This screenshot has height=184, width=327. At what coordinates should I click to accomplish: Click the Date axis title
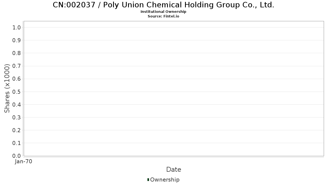(174, 170)
